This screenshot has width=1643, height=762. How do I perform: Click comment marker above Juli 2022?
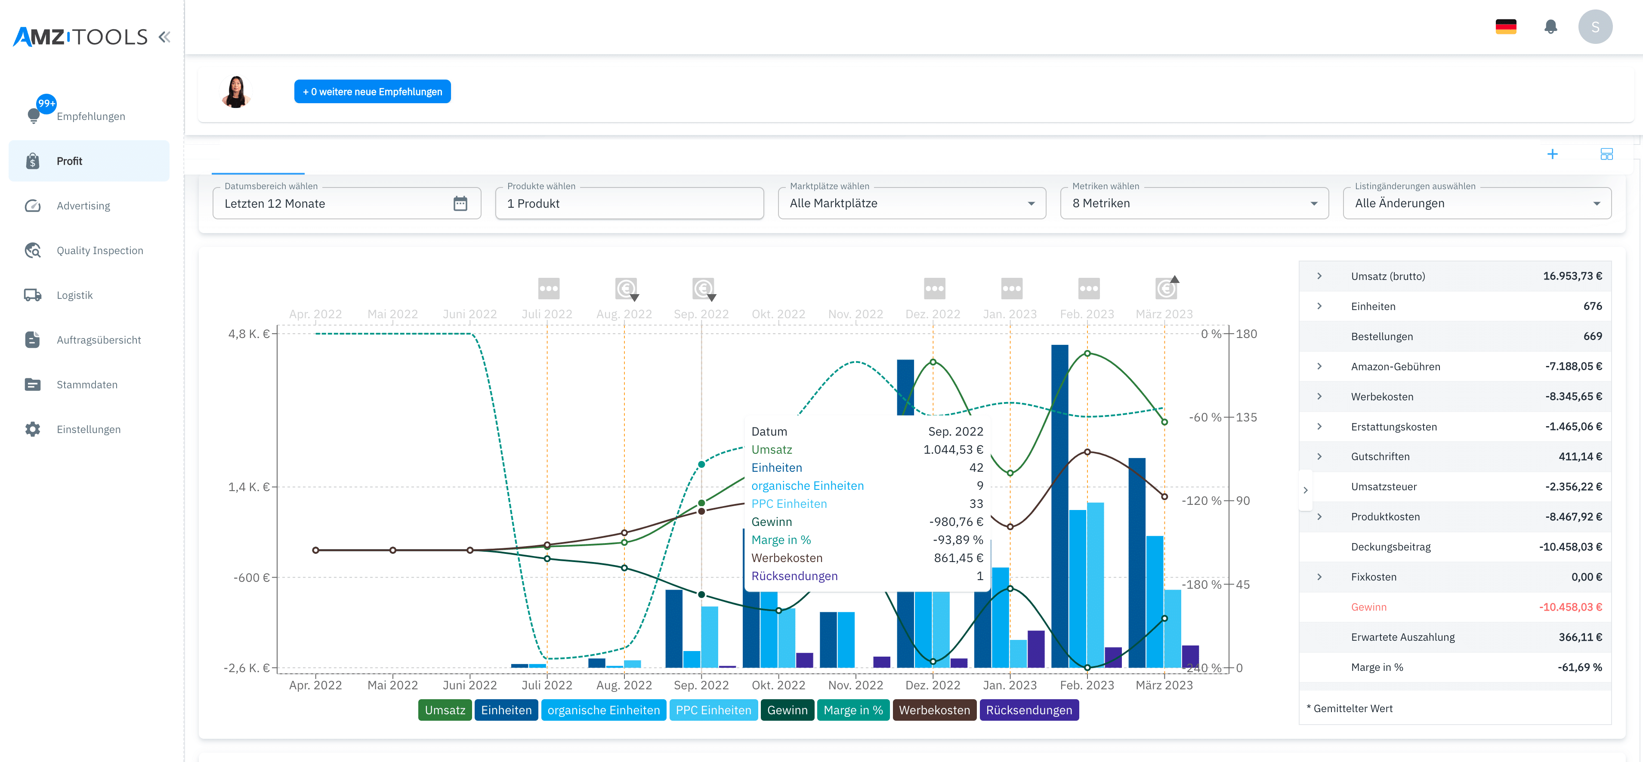coord(549,289)
